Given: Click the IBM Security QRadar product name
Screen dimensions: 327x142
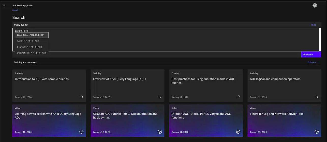Looking at the screenshot, I should 22,5.
